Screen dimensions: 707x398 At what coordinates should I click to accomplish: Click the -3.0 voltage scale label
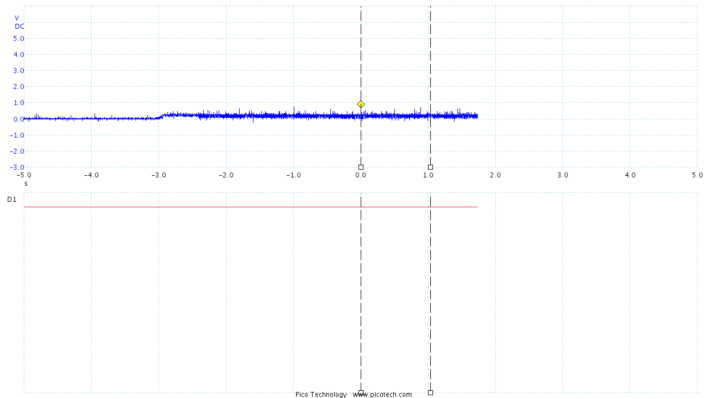pyautogui.click(x=15, y=167)
